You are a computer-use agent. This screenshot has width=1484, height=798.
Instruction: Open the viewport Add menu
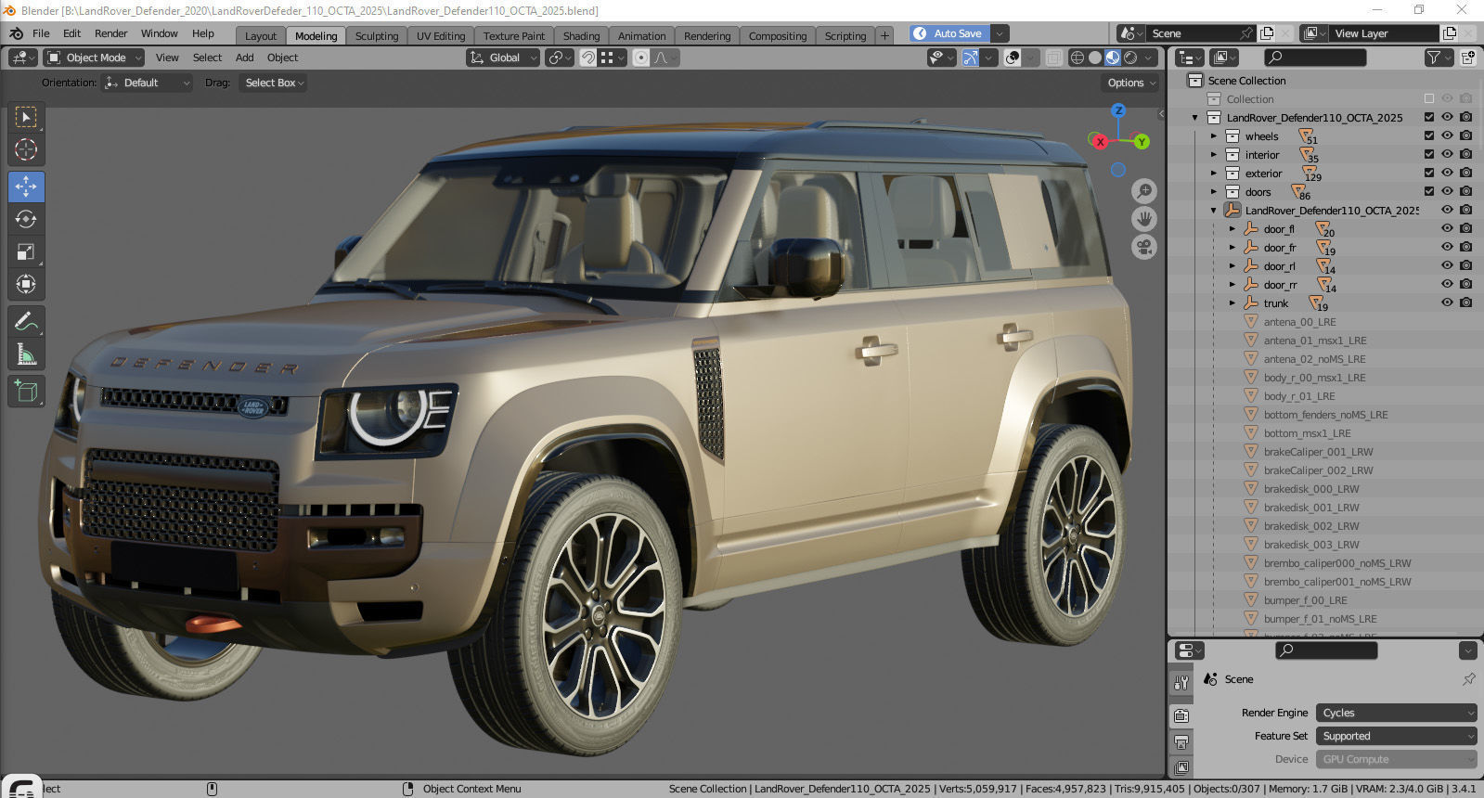click(x=244, y=58)
